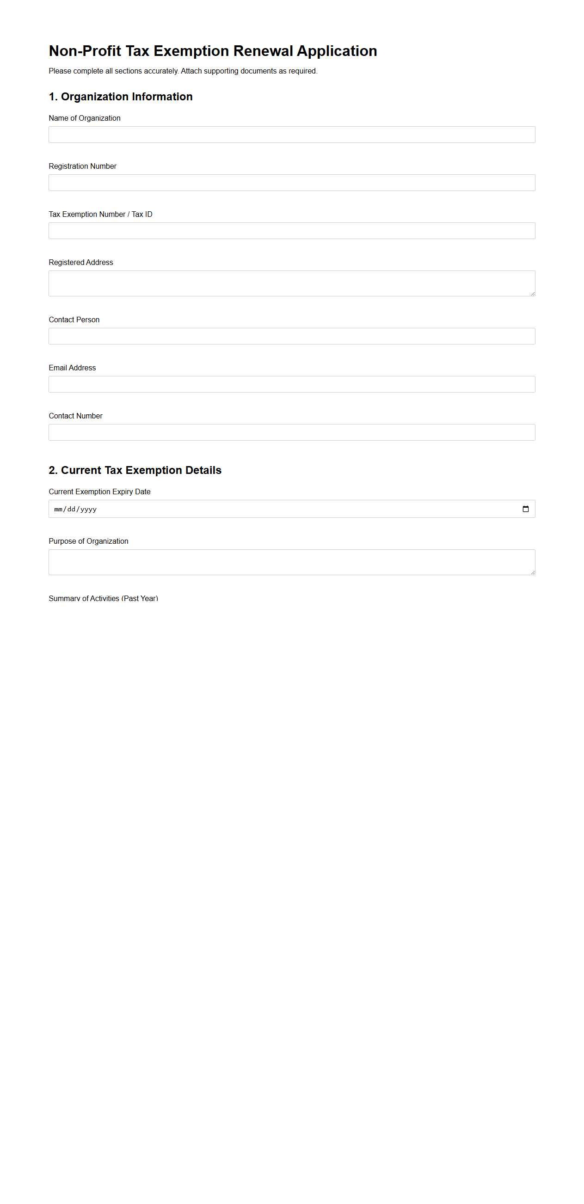The width and height of the screenshot is (584, 1204).
Task: Focus the Contact Person text field
Action: pos(291,336)
